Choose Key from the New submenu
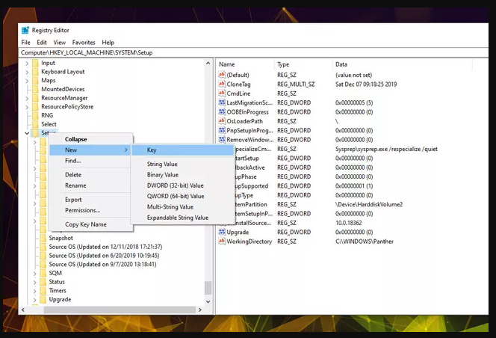The image size is (496, 338). [182, 150]
